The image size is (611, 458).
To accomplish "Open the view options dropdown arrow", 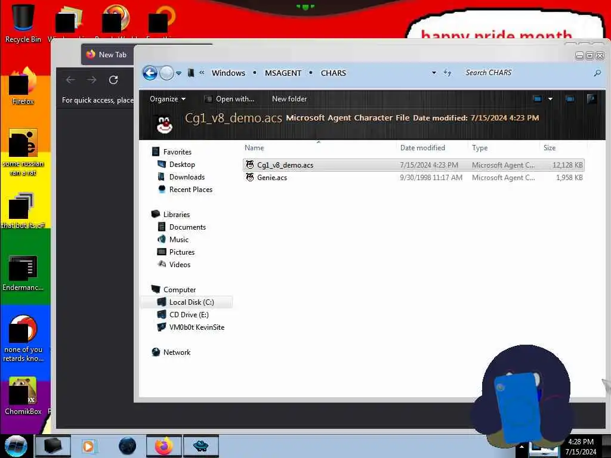I will 550,99.
